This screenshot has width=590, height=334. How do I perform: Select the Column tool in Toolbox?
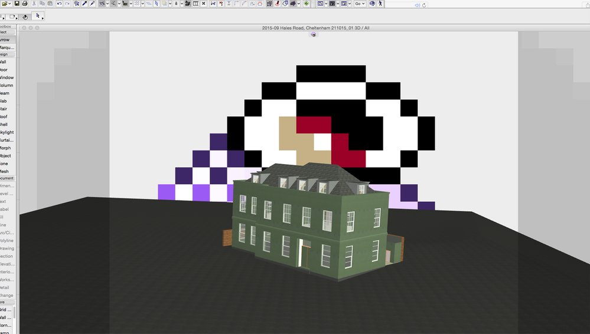click(7, 86)
